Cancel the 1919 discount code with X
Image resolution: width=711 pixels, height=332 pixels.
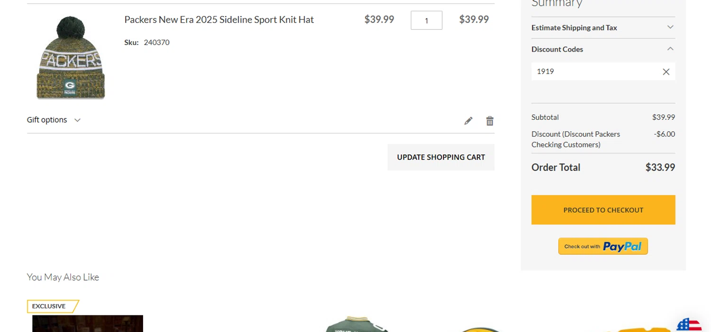tap(666, 72)
